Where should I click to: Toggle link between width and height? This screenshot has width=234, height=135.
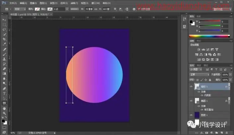click(x=96, y=9)
